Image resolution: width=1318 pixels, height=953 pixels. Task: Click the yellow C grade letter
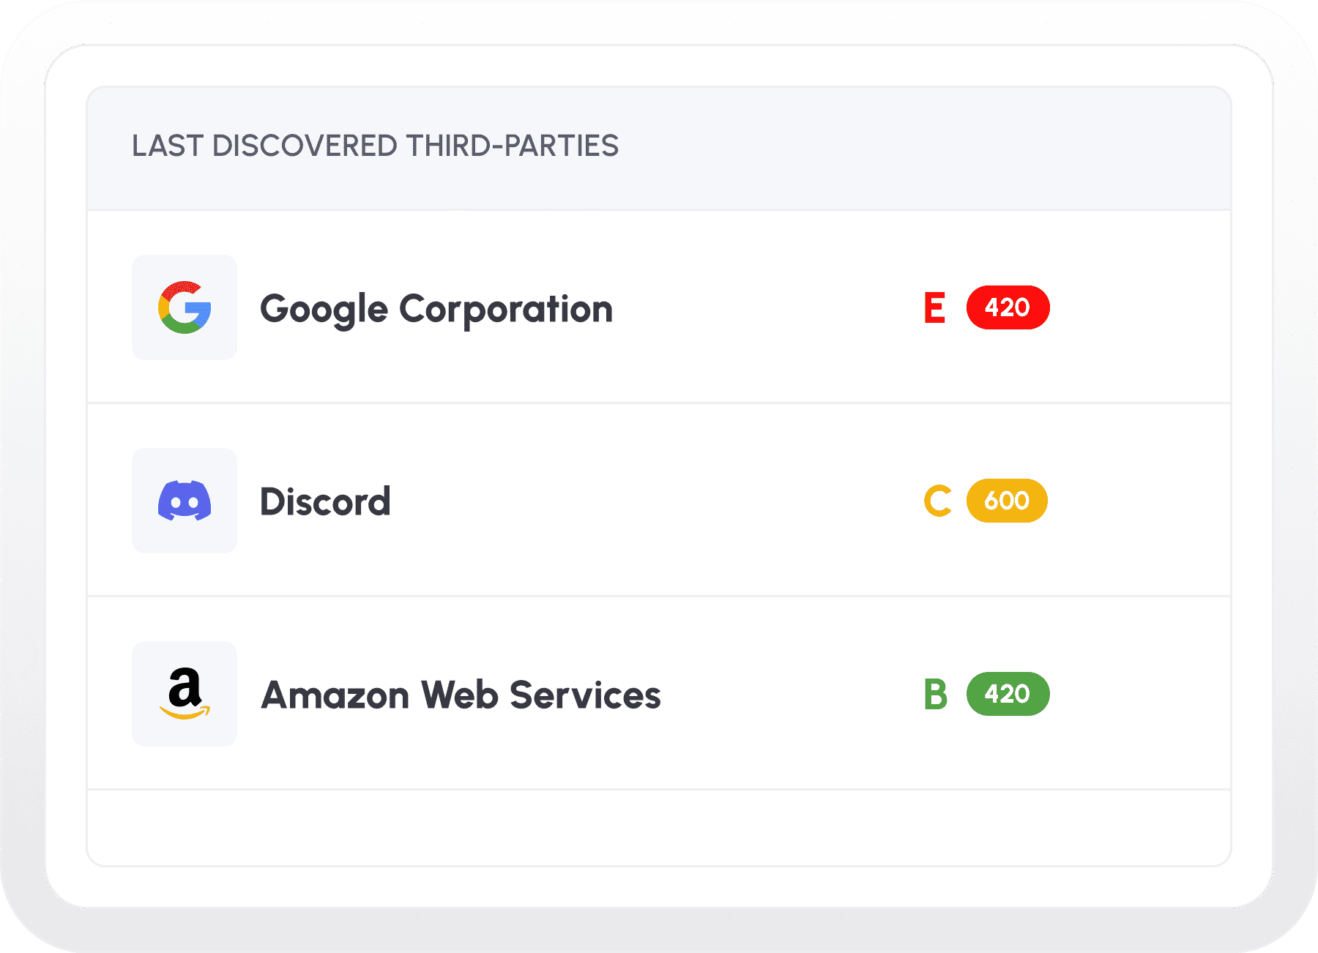pyautogui.click(x=937, y=501)
